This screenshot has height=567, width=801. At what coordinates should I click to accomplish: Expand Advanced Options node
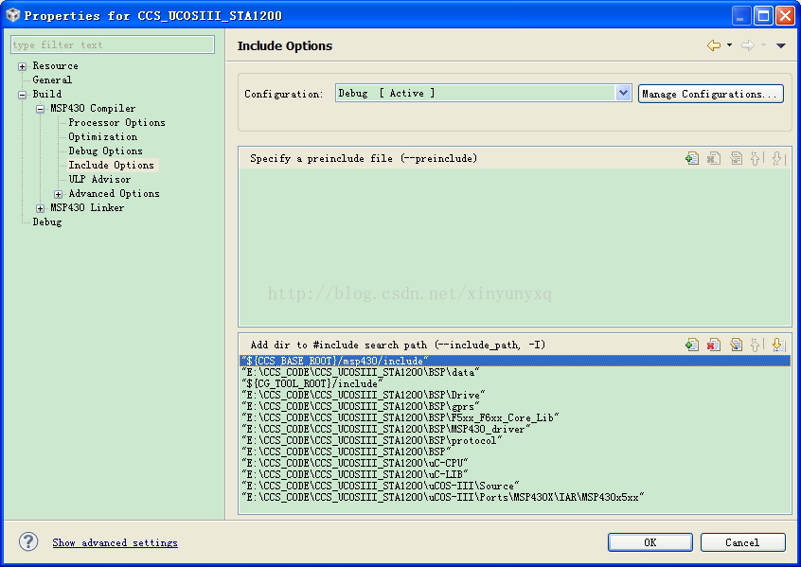59,194
